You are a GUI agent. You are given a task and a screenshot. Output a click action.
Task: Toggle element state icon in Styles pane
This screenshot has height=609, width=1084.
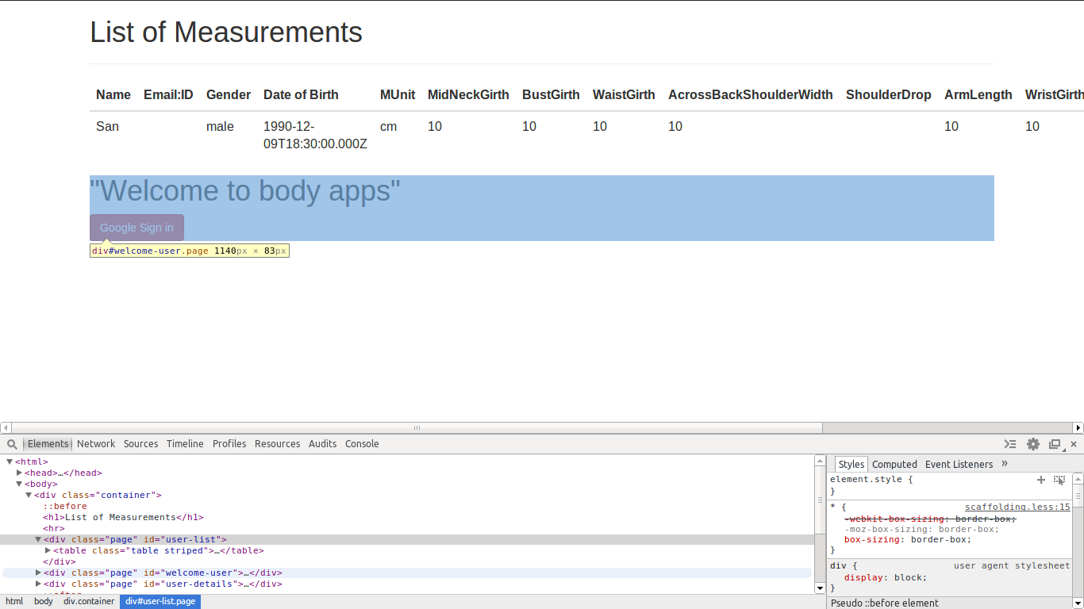pyautogui.click(x=1059, y=480)
